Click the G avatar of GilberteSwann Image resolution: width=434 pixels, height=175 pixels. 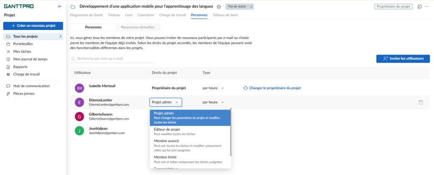[79, 117]
